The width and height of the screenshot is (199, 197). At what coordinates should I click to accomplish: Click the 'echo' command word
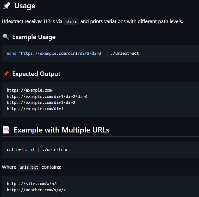pyautogui.click(x=12, y=53)
